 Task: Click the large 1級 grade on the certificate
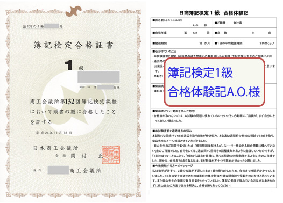tap(74, 65)
